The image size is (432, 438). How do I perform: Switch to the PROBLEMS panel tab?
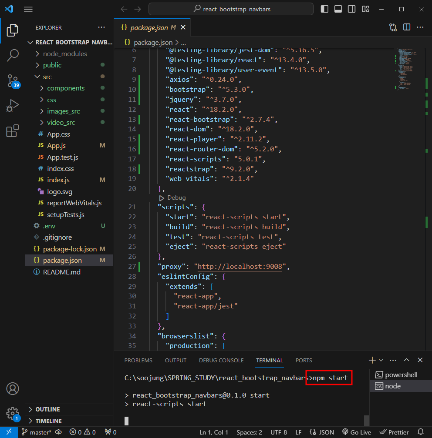138,360
